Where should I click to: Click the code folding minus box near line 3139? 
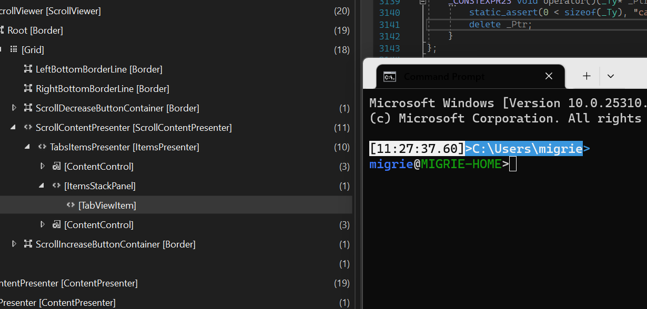pyautogui.click(x=422, y=3)
